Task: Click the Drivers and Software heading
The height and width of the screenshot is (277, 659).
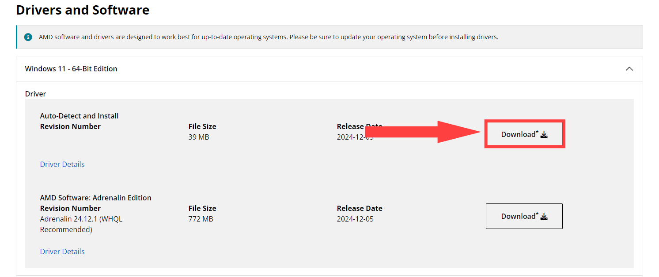Action: pyautogui.click(x=83, y=10)
